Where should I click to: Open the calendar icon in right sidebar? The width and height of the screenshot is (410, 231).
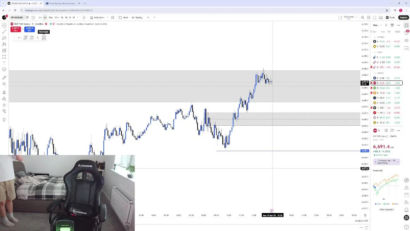click(406, 195)
